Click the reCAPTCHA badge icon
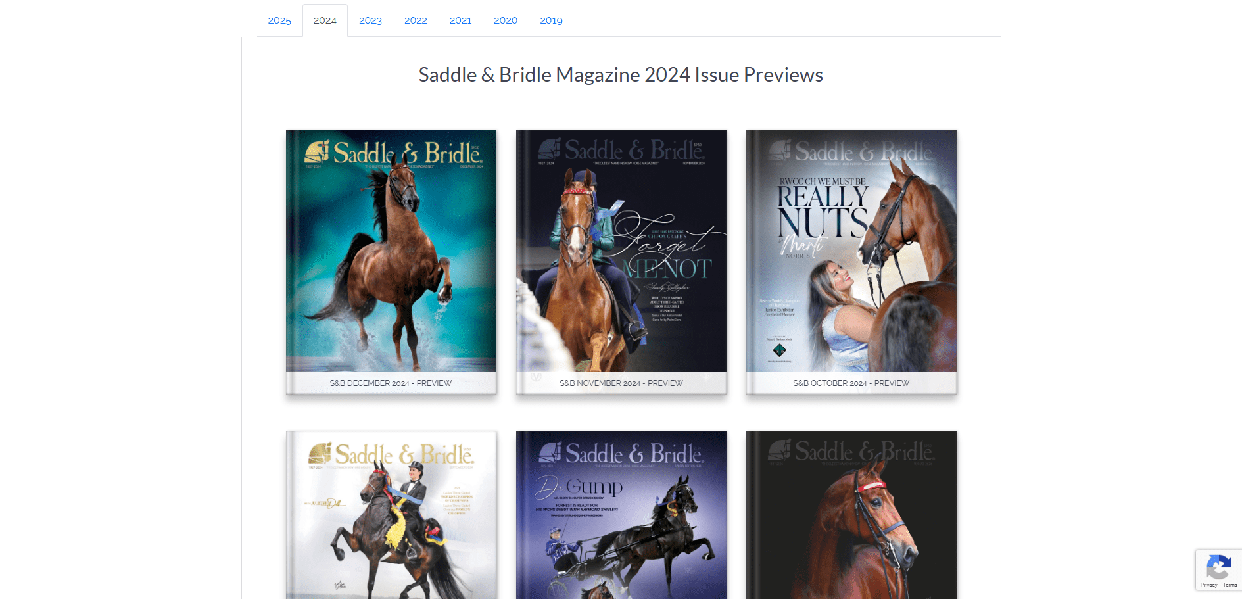 1218,567
